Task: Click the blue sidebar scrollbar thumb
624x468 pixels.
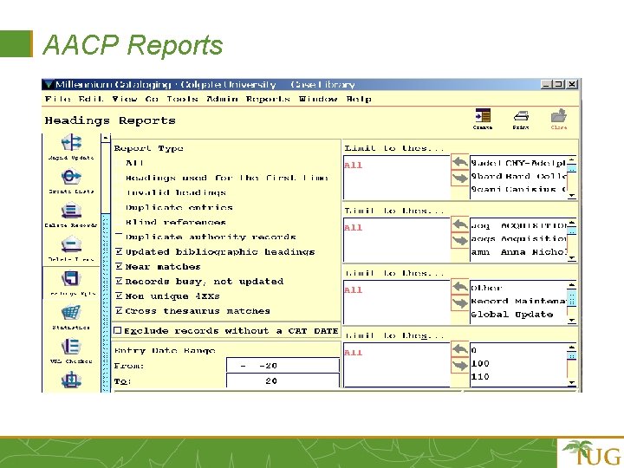Action: coord(106,302)
